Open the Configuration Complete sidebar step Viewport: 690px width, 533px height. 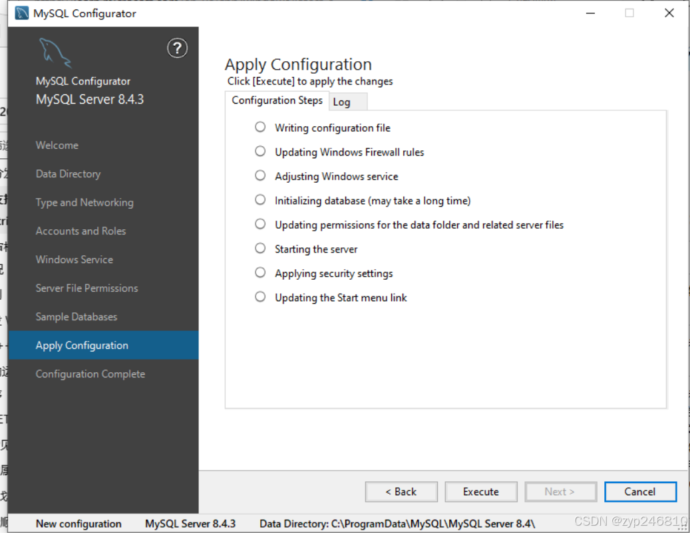(90, 374)
